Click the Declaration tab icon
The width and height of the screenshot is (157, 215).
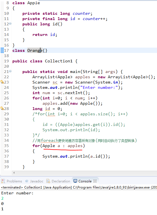(48, 181)
